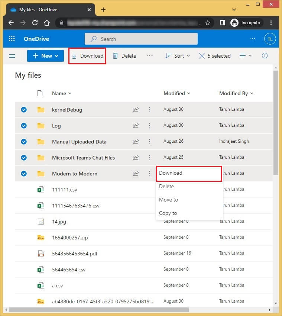282x316 pixels.
Task: Open 564465654.csv file
Action: [x=69, y=270]
